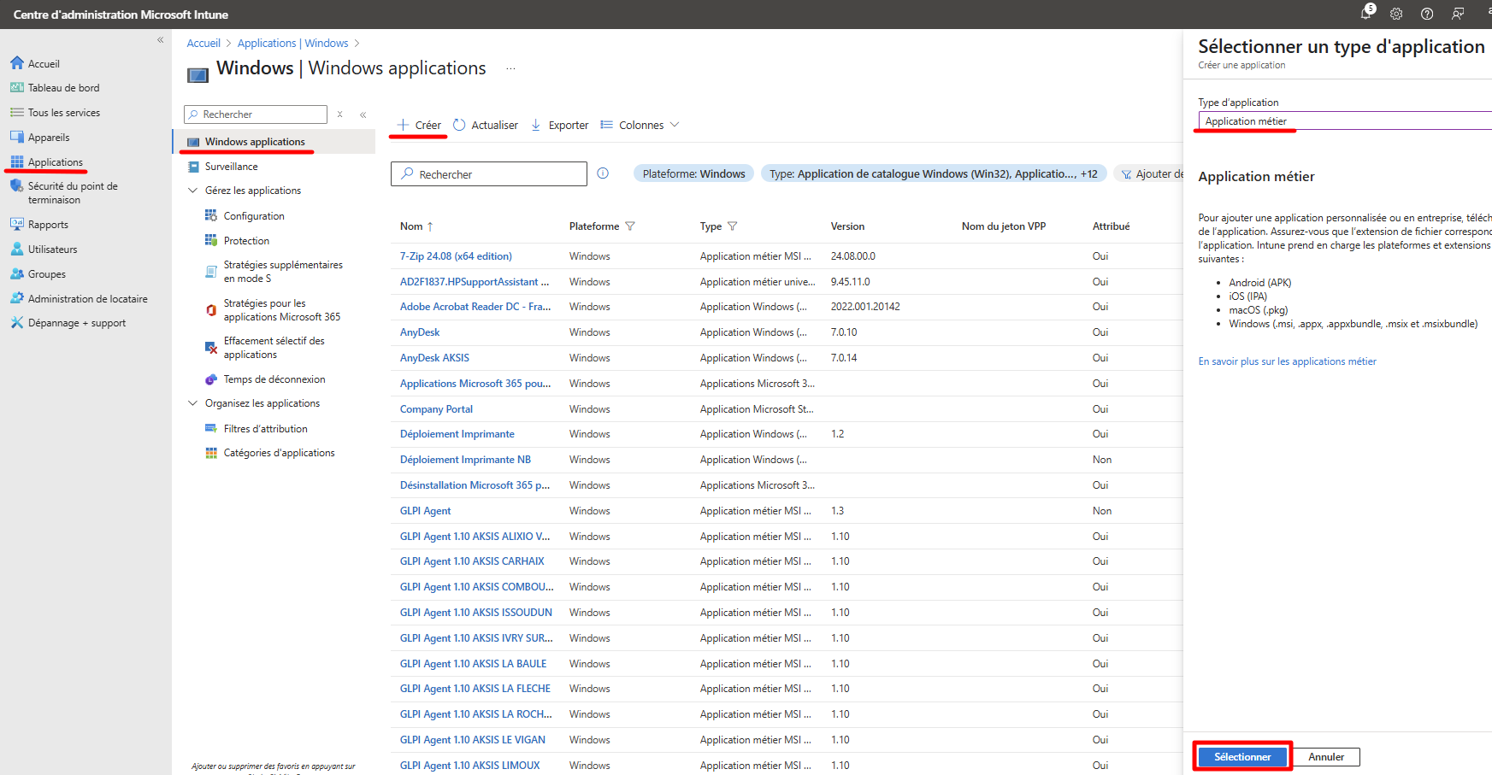Click Créer in the toolbar

click(x=419, y=125)
